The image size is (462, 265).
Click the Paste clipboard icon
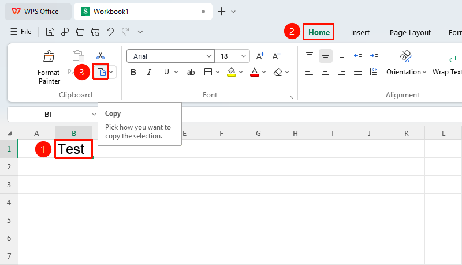click(78, 56)
